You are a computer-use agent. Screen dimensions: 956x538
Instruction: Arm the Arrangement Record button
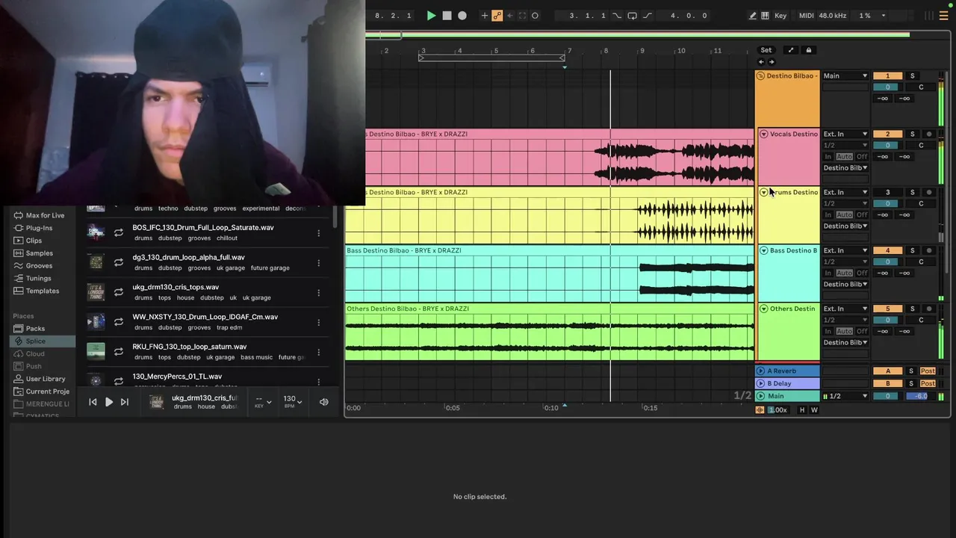(462, 16)
